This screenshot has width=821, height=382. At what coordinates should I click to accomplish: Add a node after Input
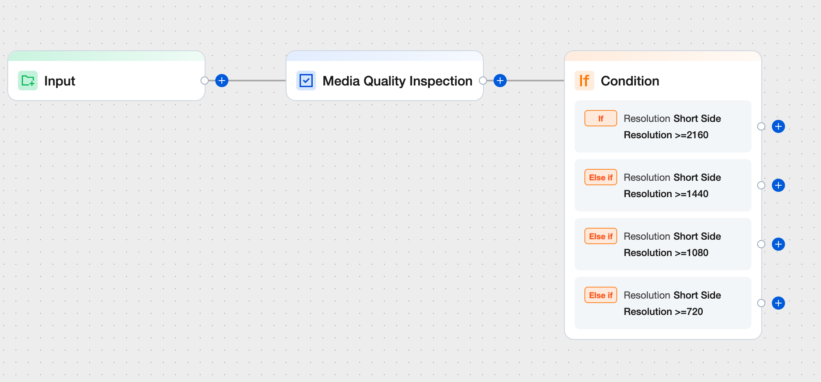pos(222,81)
